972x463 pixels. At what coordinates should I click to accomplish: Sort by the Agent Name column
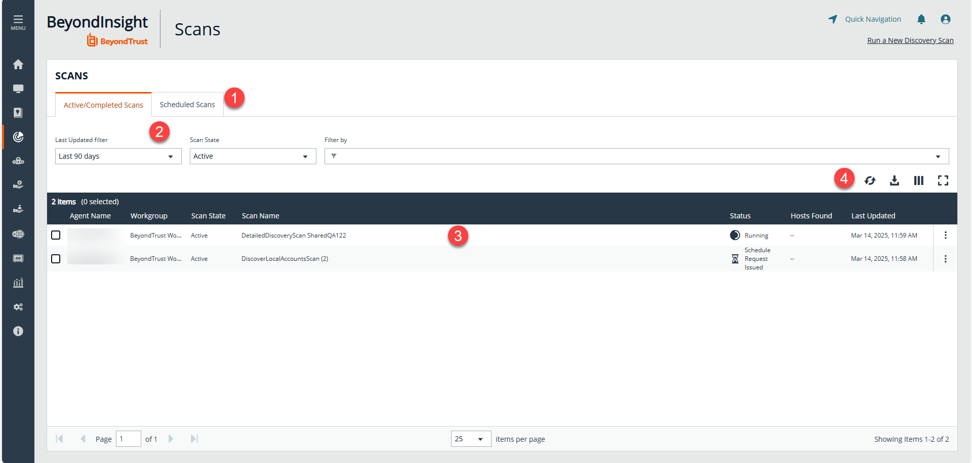point(90,216)
